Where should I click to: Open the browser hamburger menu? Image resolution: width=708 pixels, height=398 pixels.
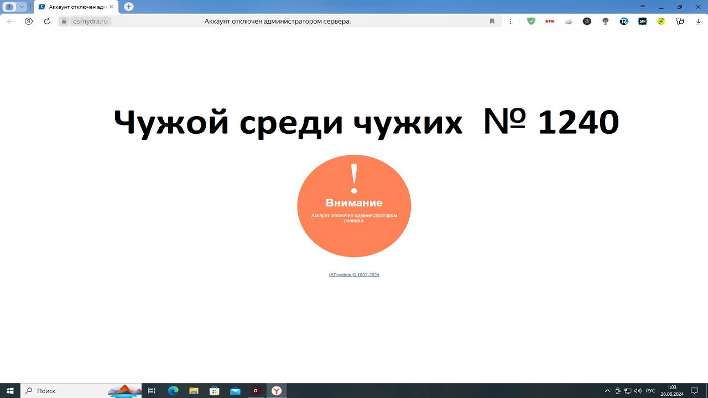point(643,7)
